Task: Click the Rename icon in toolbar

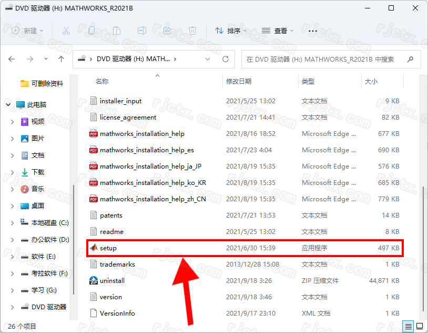Action: [x=142, y=31]
